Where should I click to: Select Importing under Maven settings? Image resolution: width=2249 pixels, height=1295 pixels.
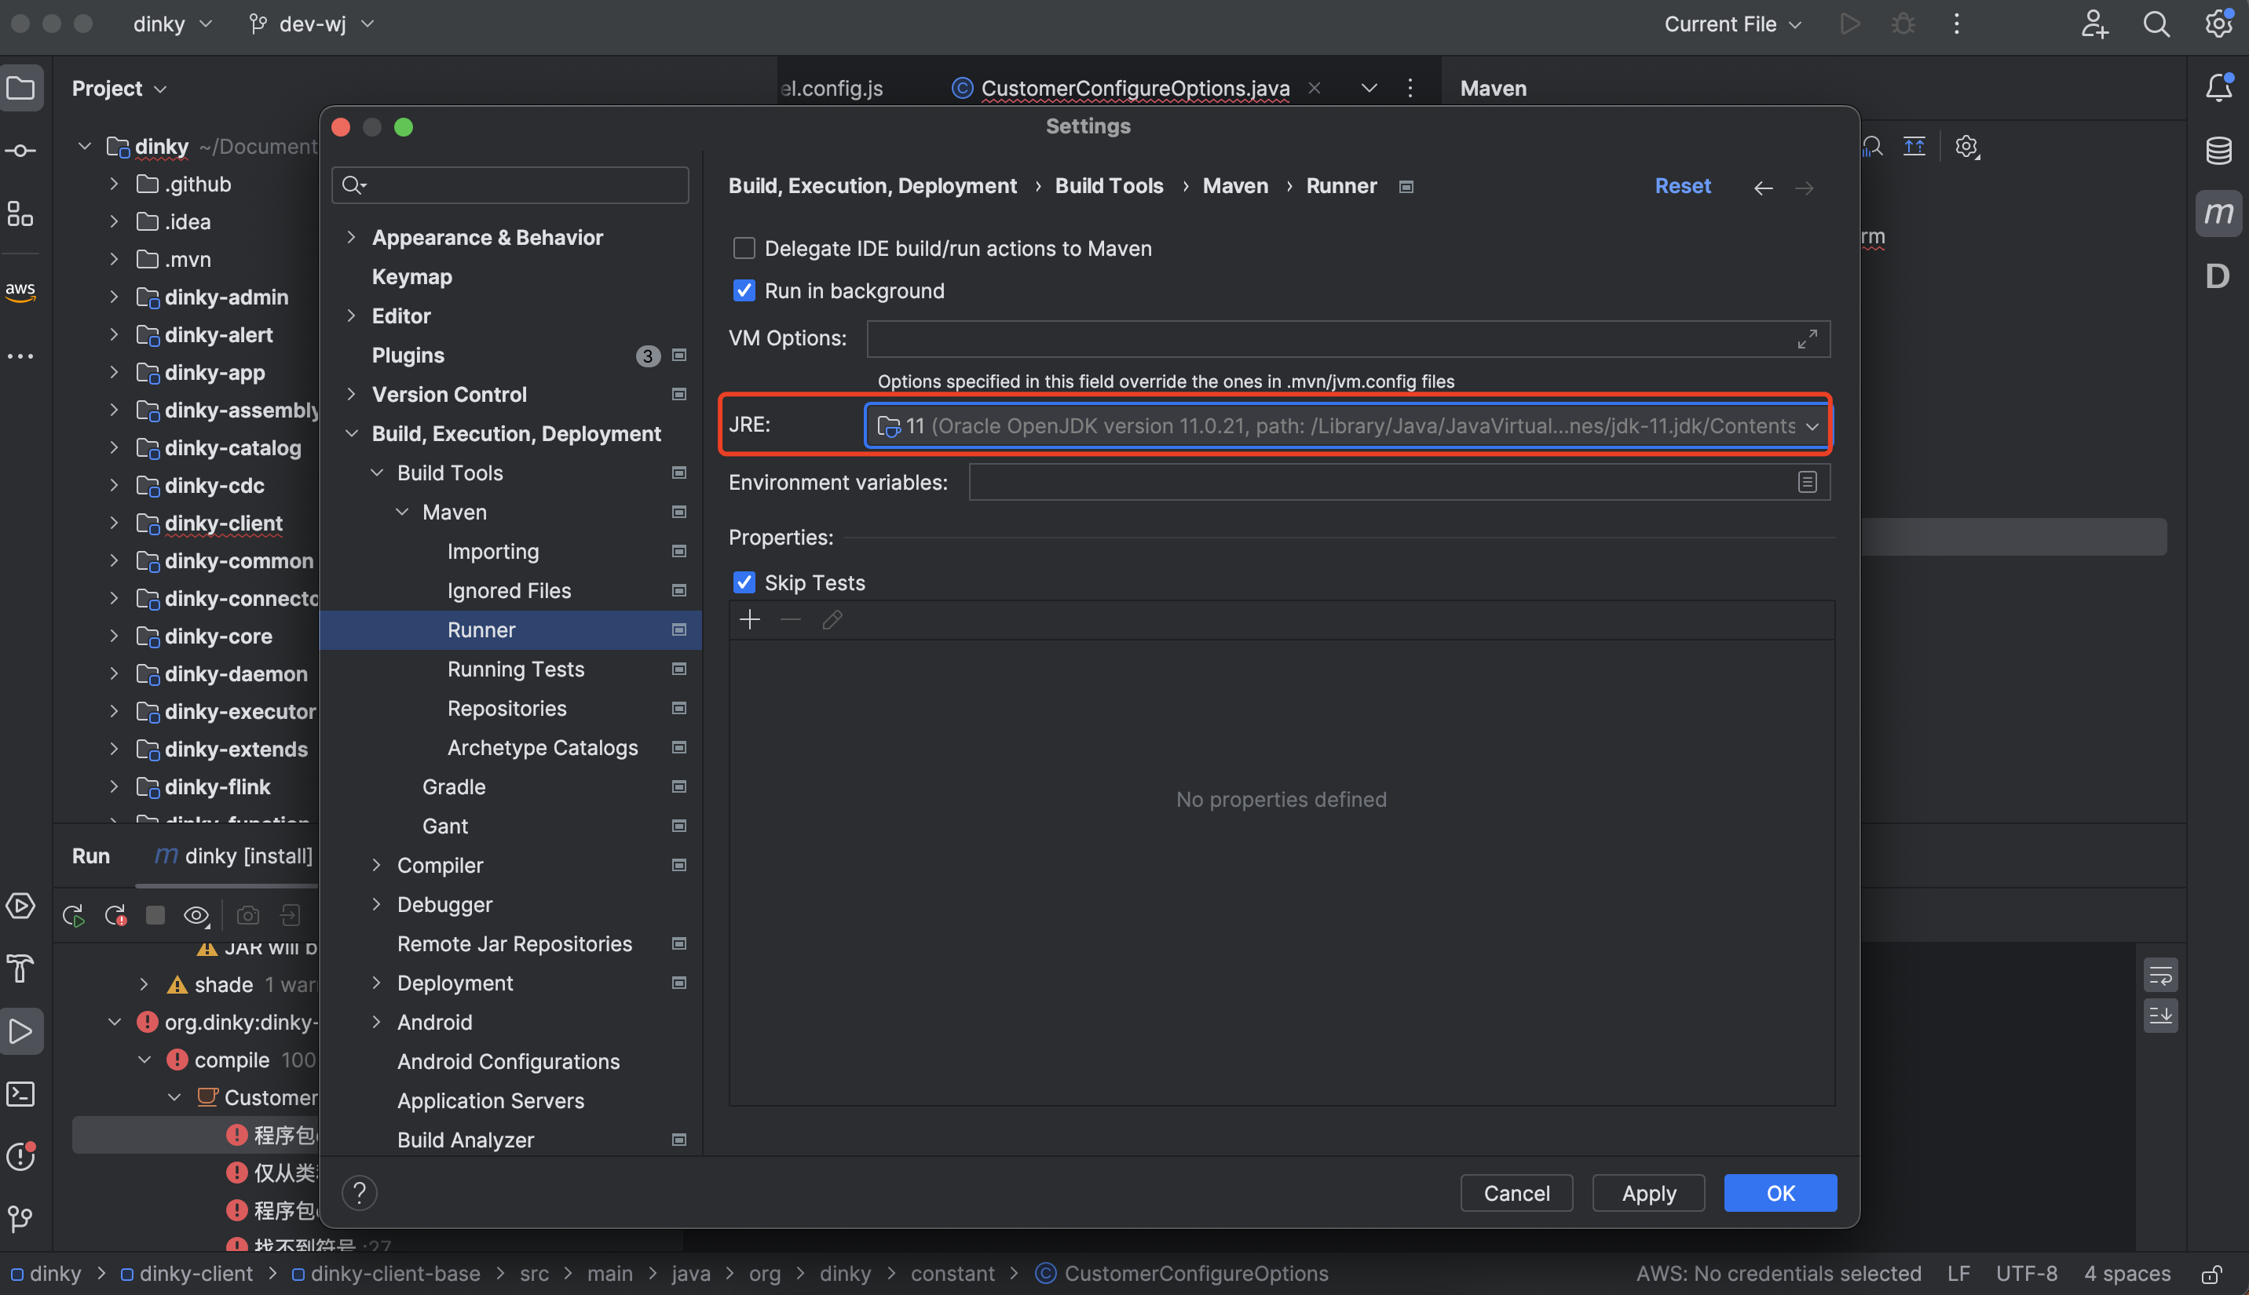(x=492, y=552)
